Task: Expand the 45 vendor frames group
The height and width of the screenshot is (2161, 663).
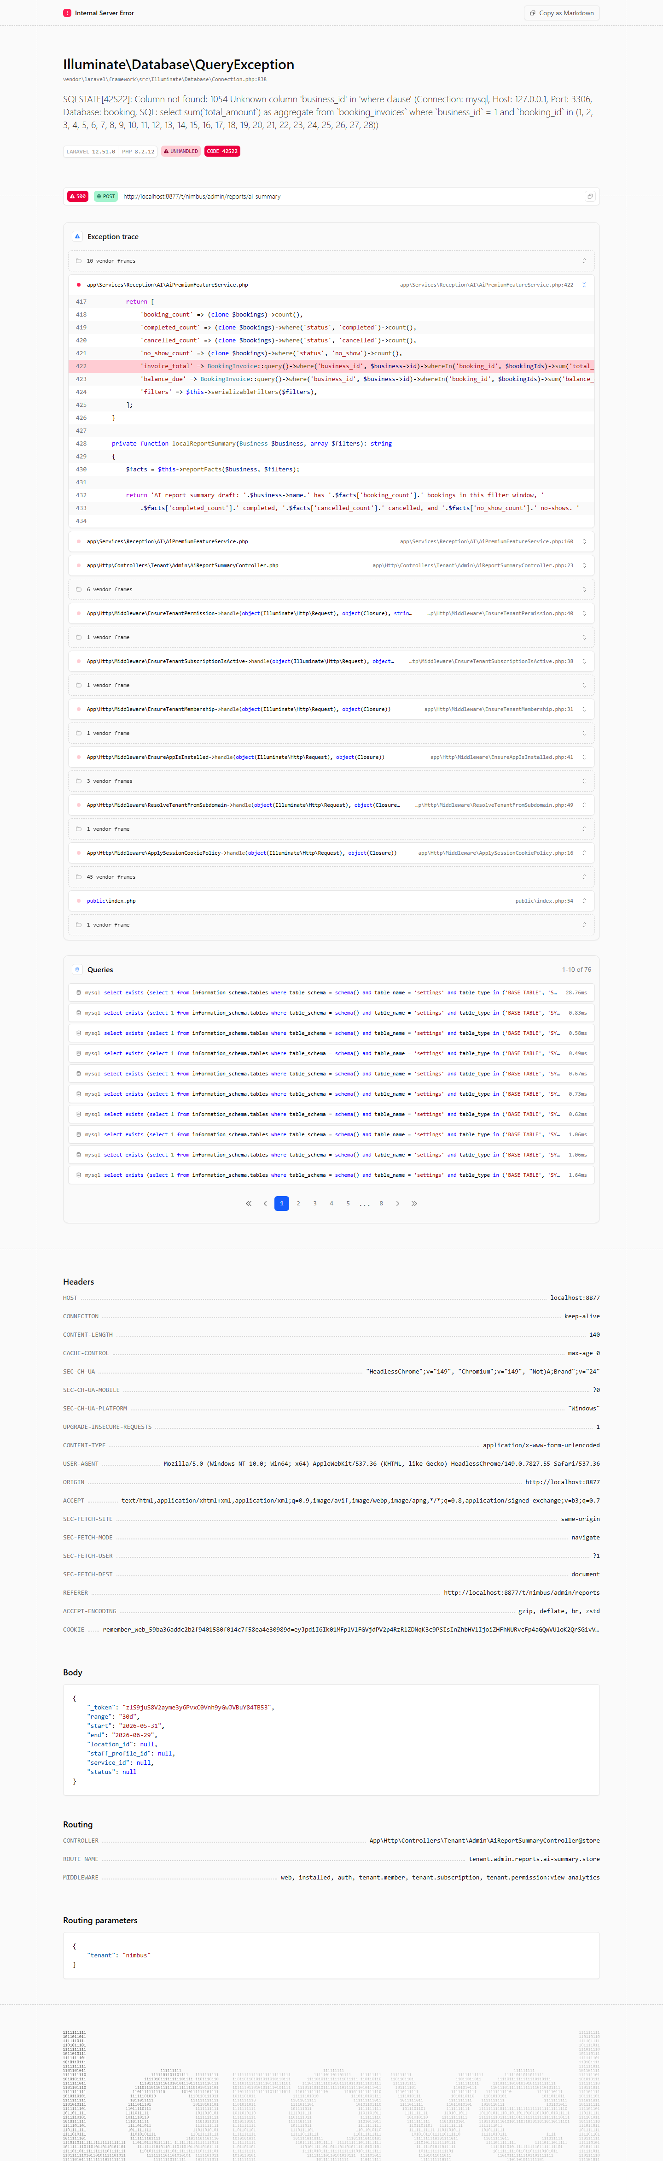Action: (584, 877)
